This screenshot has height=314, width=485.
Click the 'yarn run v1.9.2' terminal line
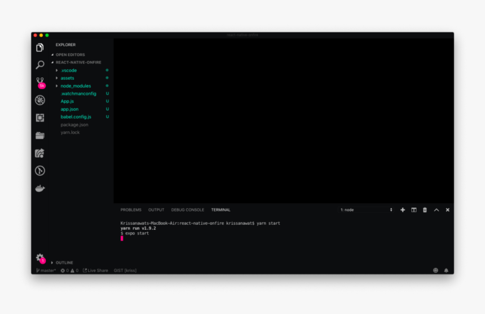click(x=138, y=228)
